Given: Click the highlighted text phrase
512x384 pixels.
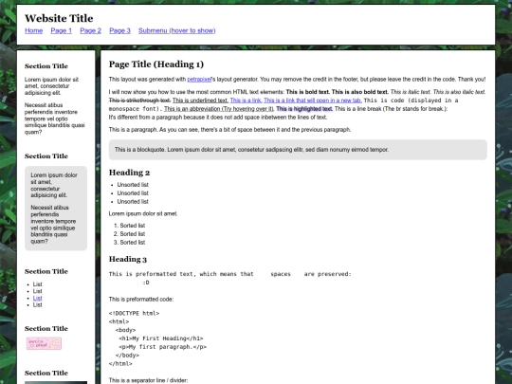Looking at the screenshot, I should [x=304, y=109].
